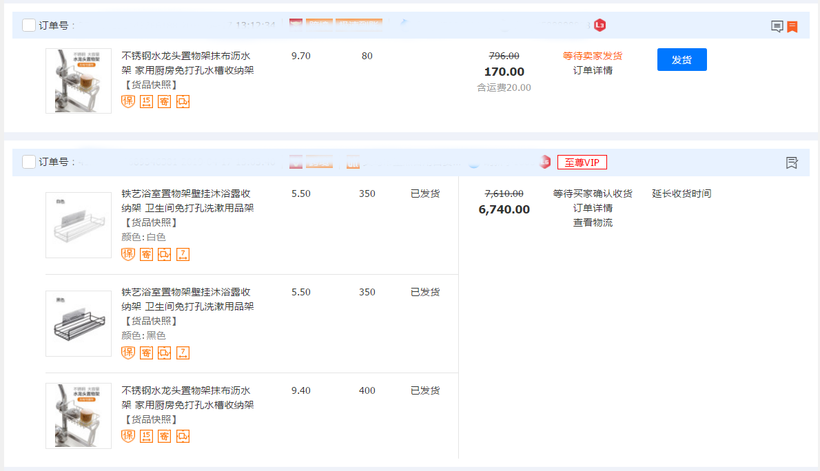Click the 至尊VIP badge
Image resolution: width=820 pixels, height=471 pixels.
(582, 163)
